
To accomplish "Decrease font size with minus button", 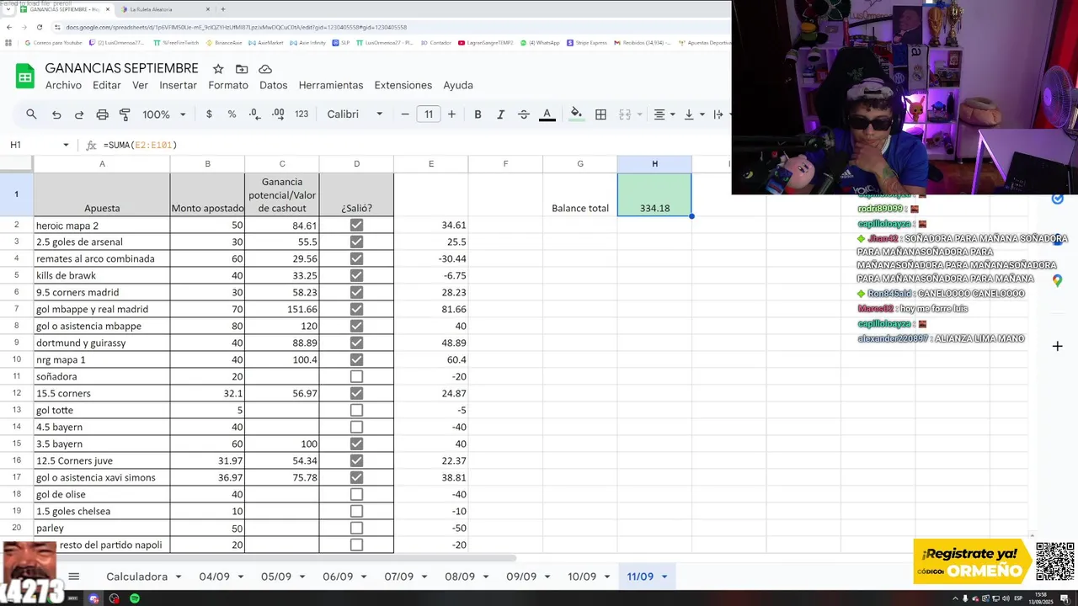I will coord(405,114).
